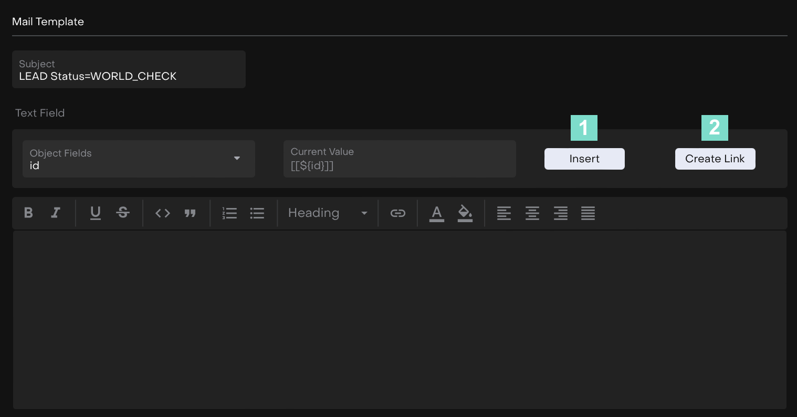Apply strikethrough formatting

point(123,213)
